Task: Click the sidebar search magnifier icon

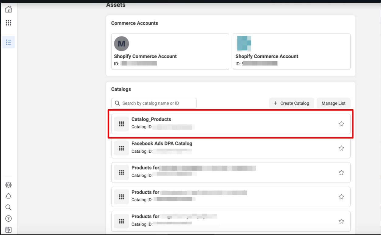Action: pos(9,207)
